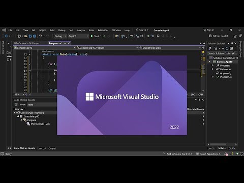This screenshot has width=244, height=183.
Task: Collapse the code fold at line 15
Action: 29,64
